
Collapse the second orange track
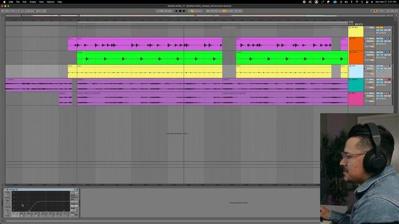350,52
